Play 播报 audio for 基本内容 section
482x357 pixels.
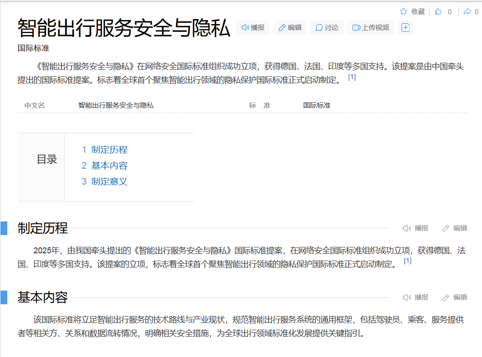[x=416, y=297]
